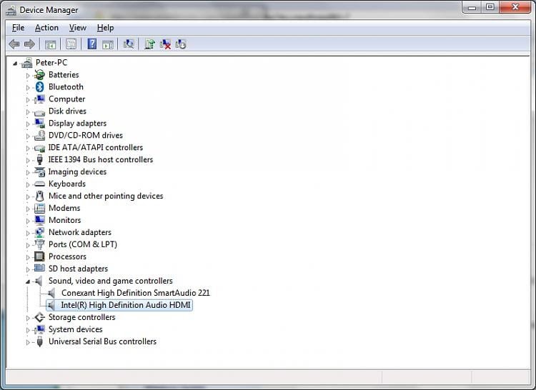Open Properties from the toolbar
Screen dimensions: 536x390
71,44
